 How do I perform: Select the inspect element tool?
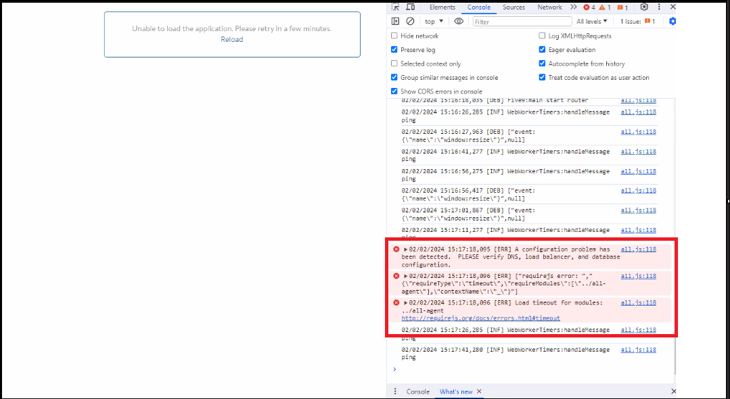[396, 7]
